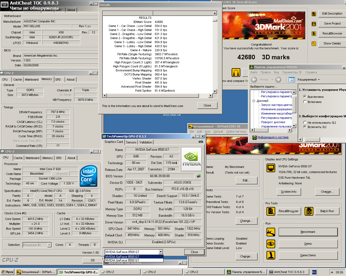Select Включено radio for PhysX acceleration
The image size is (346, 276).
coord(305,102)
